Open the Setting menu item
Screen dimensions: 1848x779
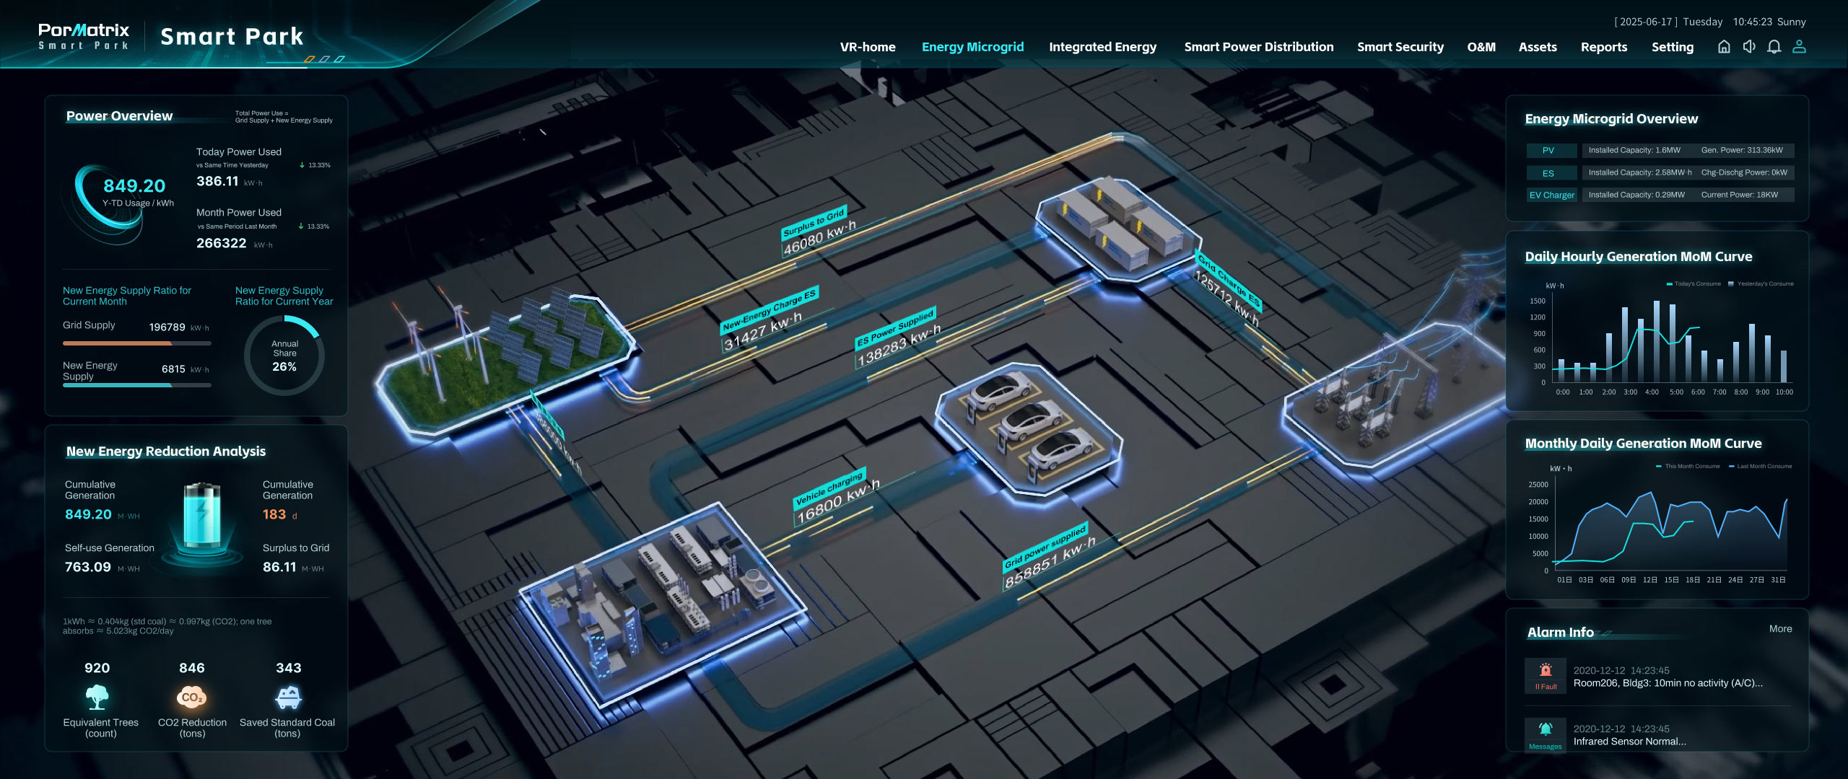click(1673, 47)
